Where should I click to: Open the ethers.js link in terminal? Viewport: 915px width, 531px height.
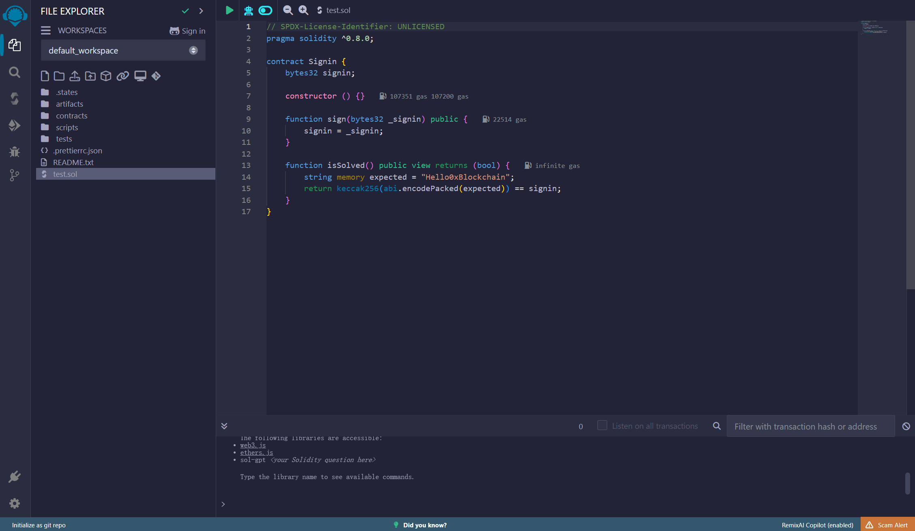tap(257, 453)
